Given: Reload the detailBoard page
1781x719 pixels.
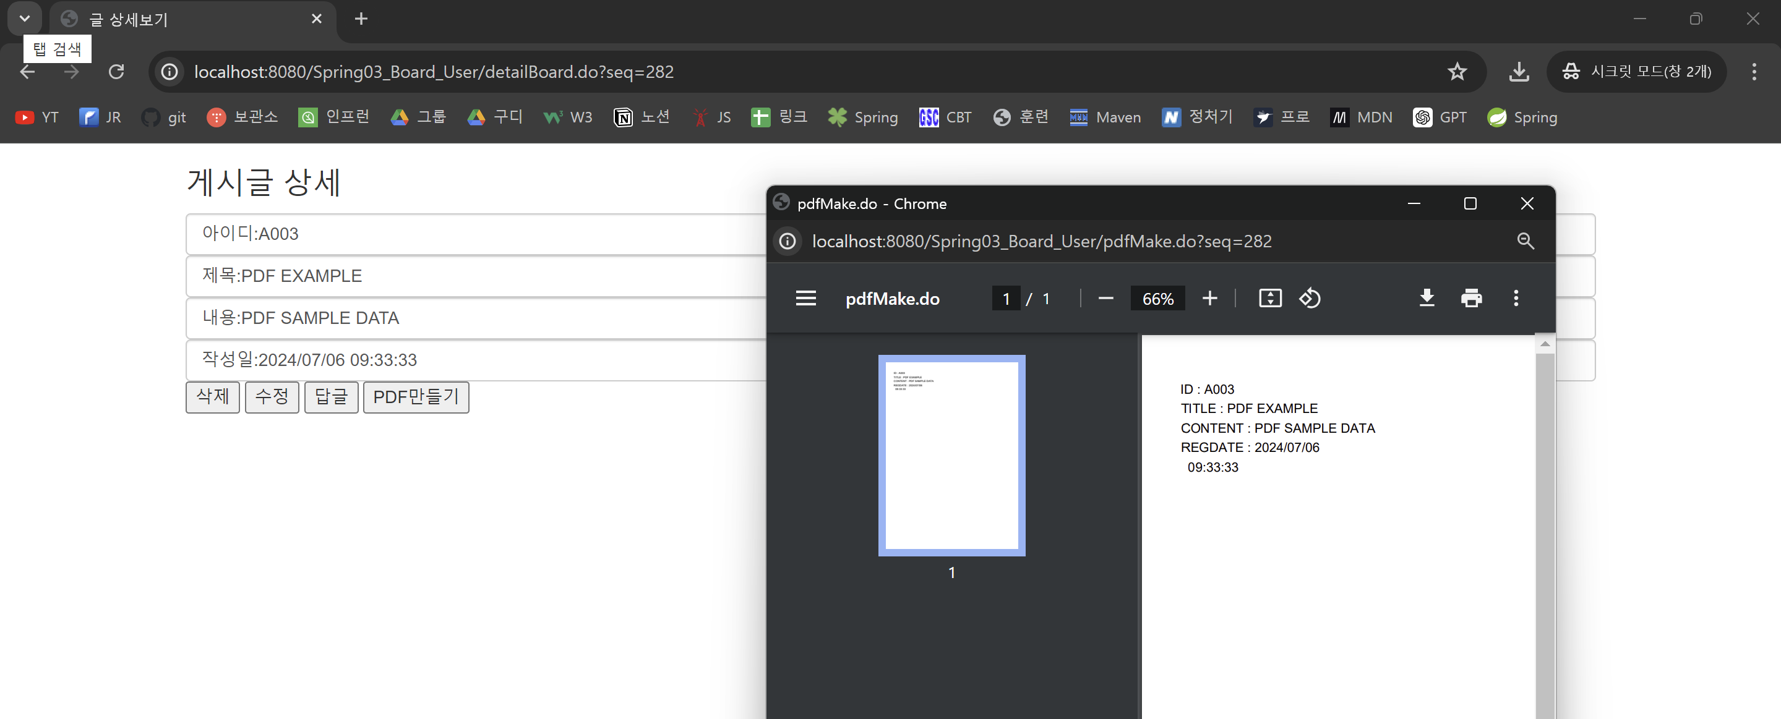Looking at the screenshot, I should point(116,71).
